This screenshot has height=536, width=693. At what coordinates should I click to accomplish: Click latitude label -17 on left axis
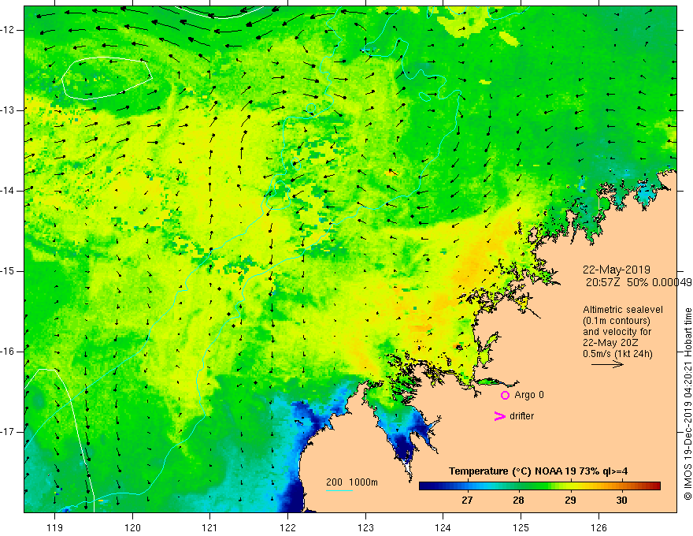coord(8,432)
